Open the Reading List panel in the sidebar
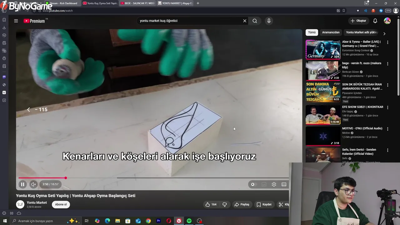This screenshot has width=400, height=225. coord(4,66)
